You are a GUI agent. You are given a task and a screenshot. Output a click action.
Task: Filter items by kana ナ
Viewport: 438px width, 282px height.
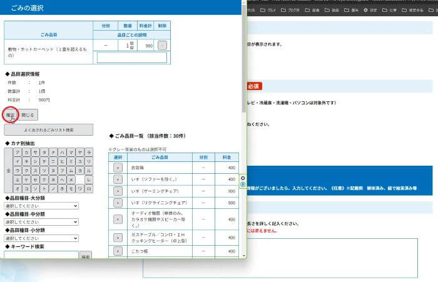[x=53, y=152]
